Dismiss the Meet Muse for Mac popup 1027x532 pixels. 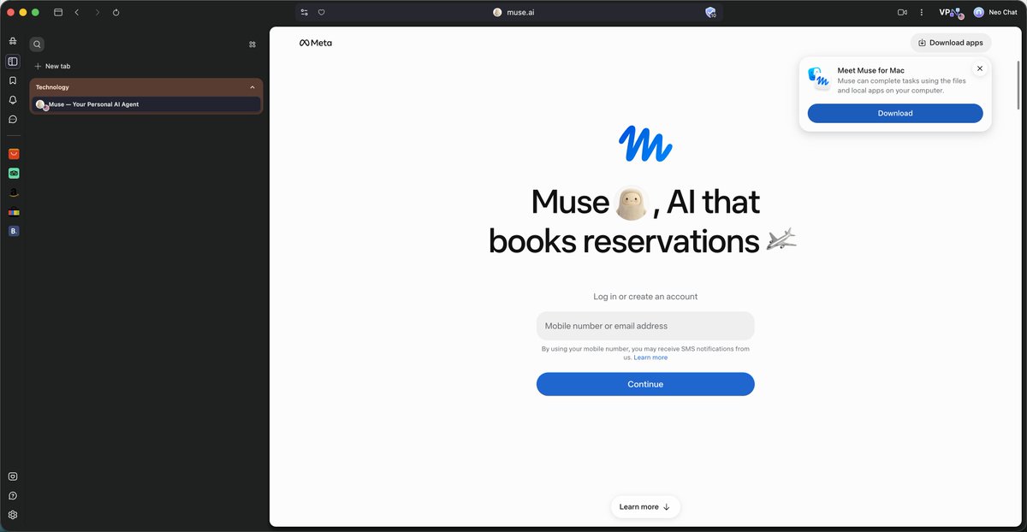pos(980,68)
